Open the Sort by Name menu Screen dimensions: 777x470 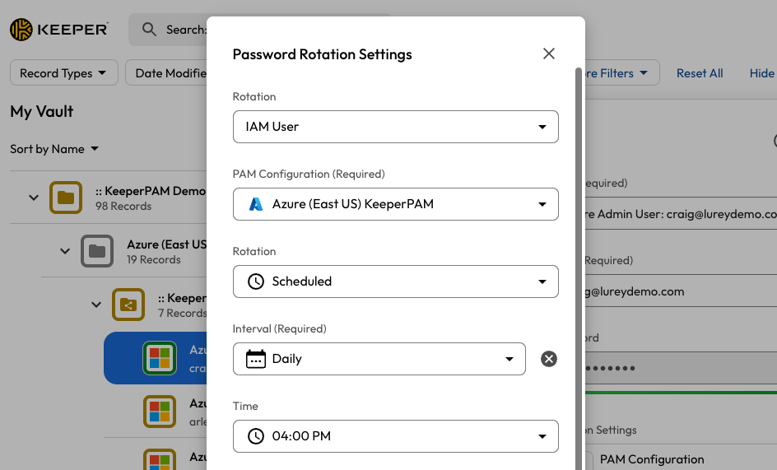[x=54, y=149]
